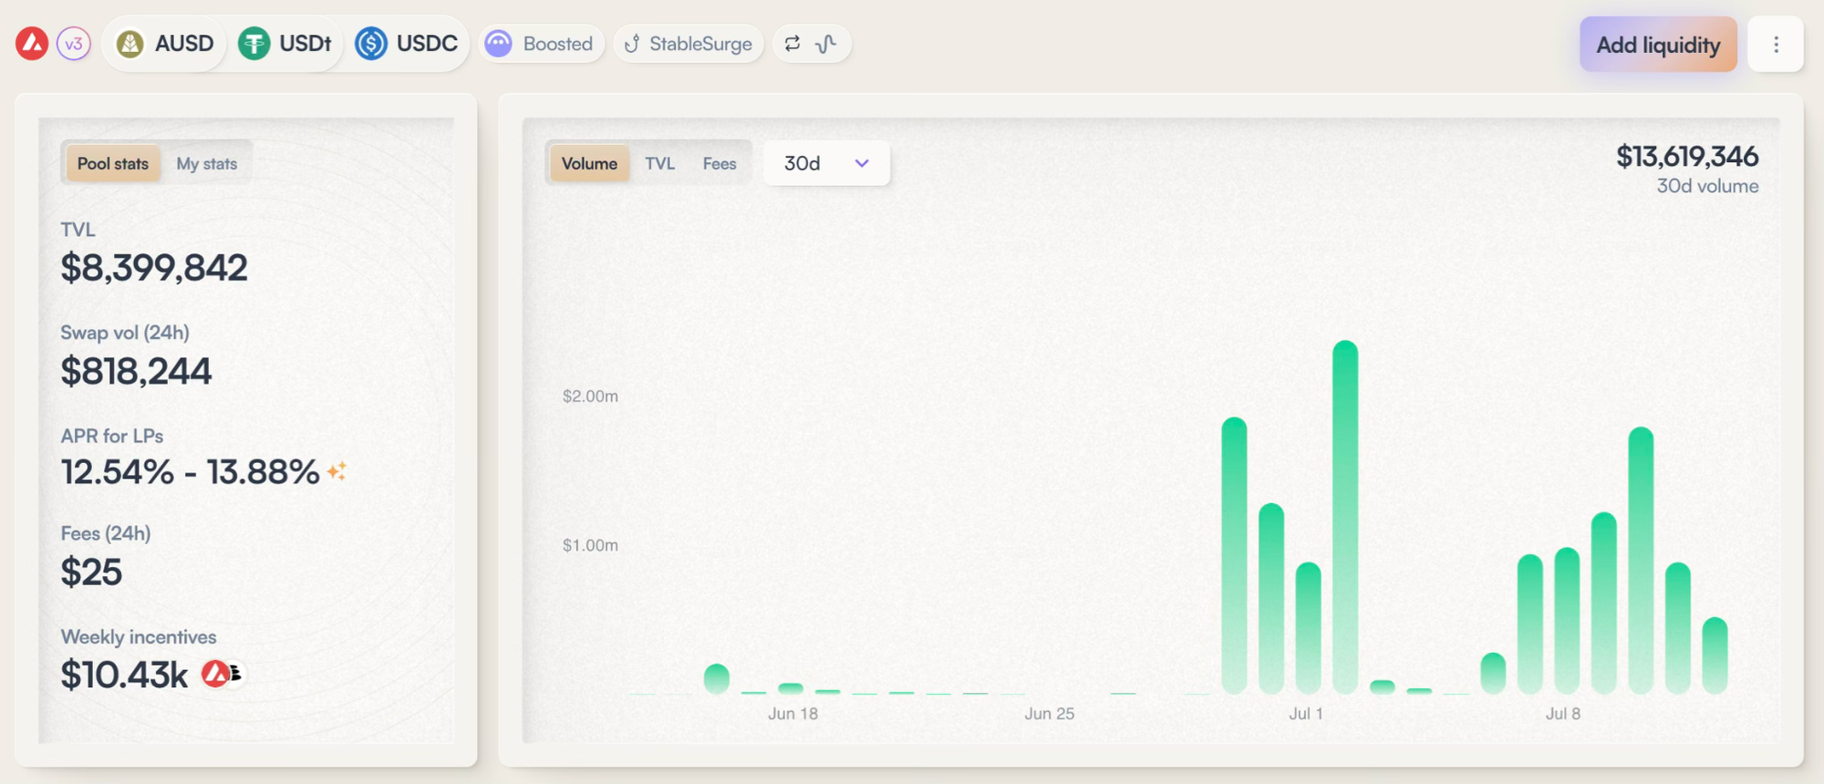Show the TVL chart

pos(659,164)
